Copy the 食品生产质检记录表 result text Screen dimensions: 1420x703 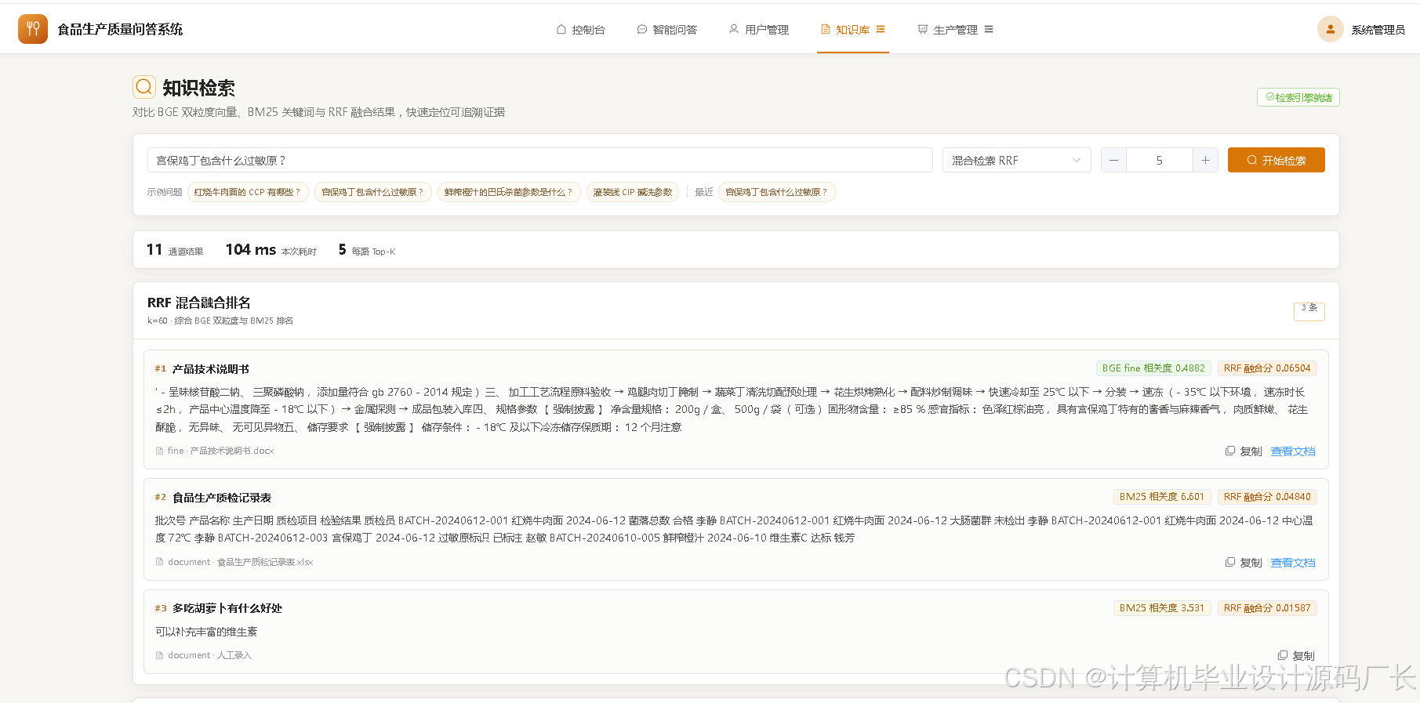click(x=1244, y=563)
